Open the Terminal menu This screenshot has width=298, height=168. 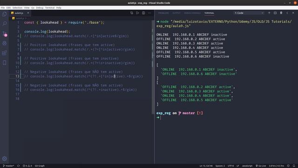(x=50, y=8)
